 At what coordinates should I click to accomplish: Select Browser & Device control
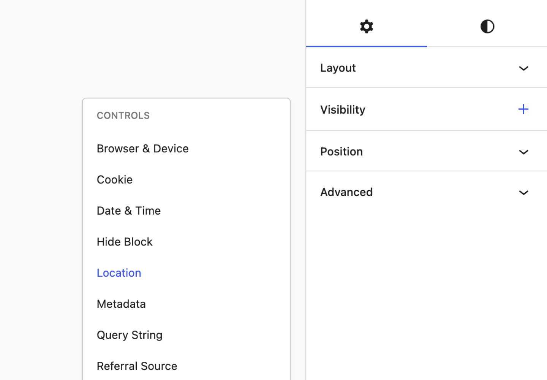(142, 149)
